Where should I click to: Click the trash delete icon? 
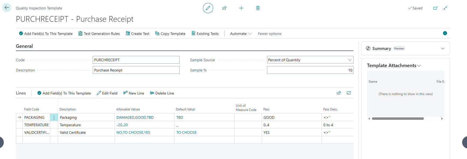[258, 8]
